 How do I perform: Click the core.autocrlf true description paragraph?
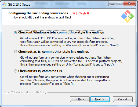point(70,42)
